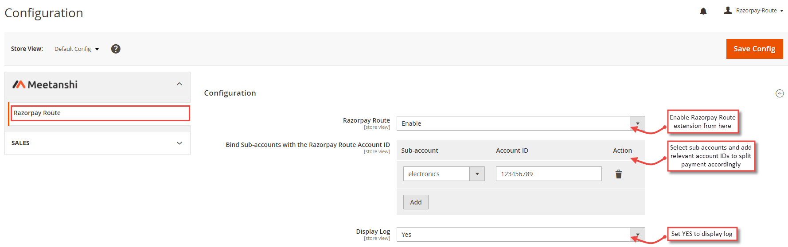Open the notifications bell
The image size is (788, 247).
point(703,11)
